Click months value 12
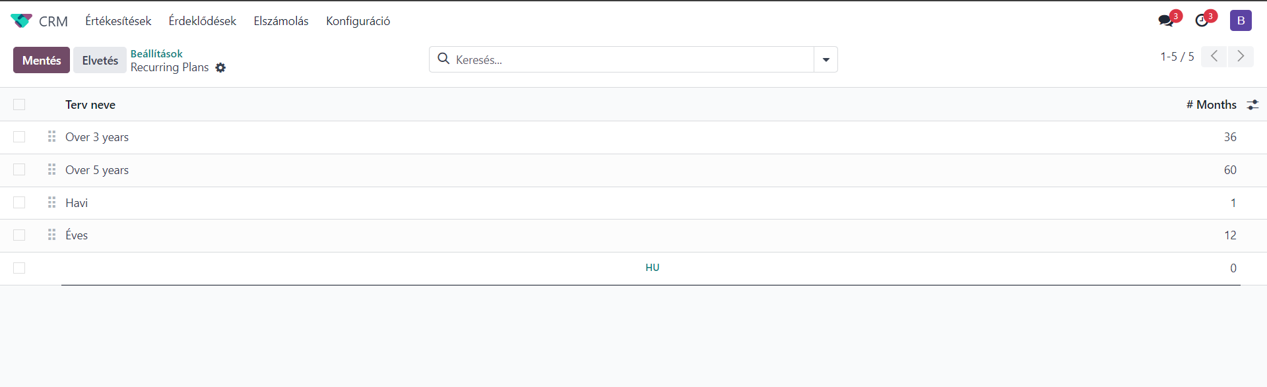Viewport: 1267px width, 387px height. pyautogui.click(x=1230, y=235)
